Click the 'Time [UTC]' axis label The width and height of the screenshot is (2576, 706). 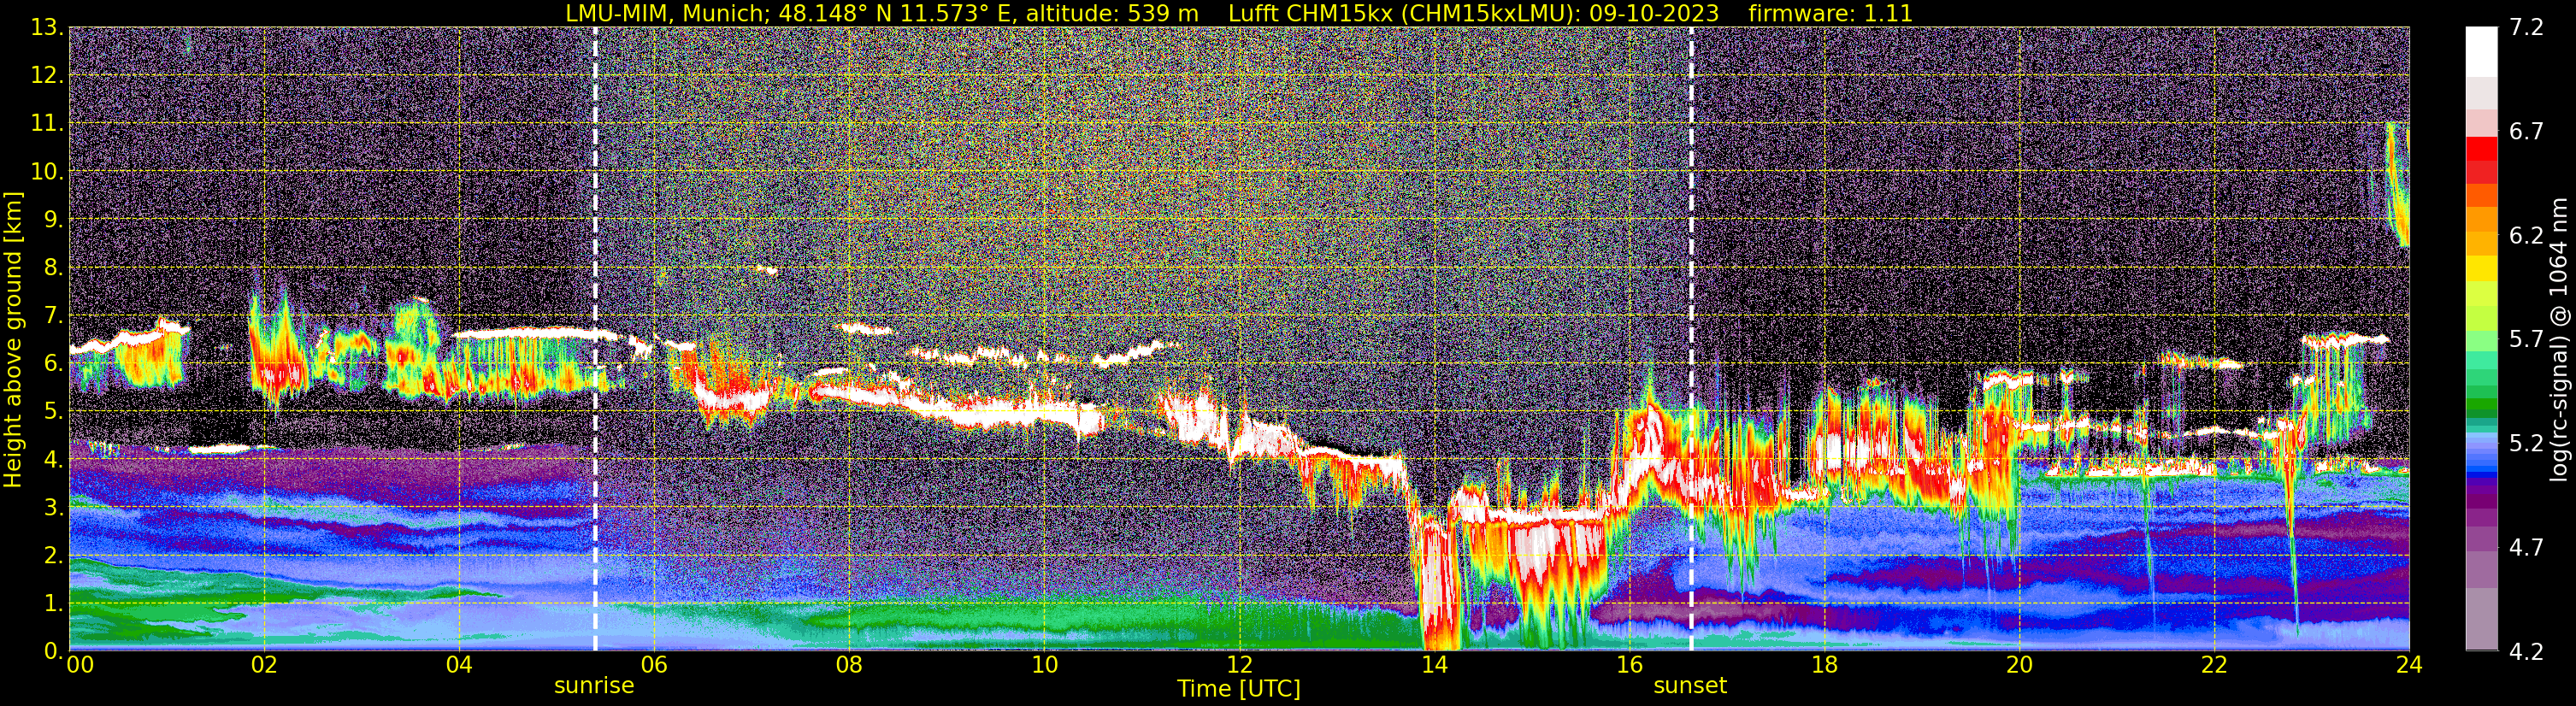tap(1239, 689)
